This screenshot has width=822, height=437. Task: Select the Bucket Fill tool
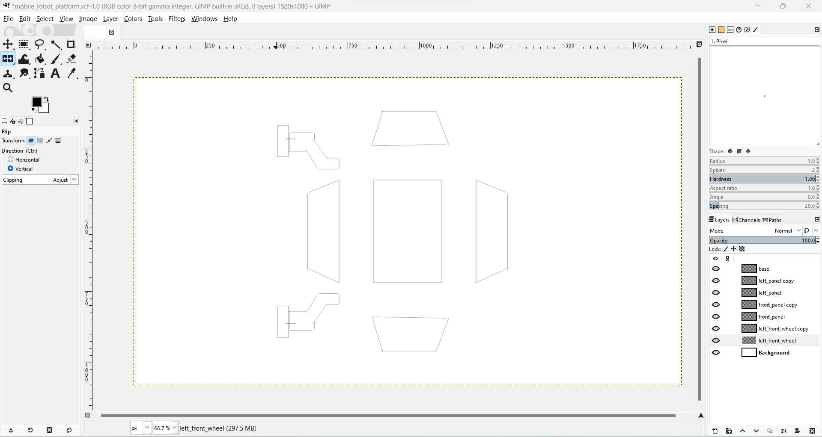coord(40,59)
